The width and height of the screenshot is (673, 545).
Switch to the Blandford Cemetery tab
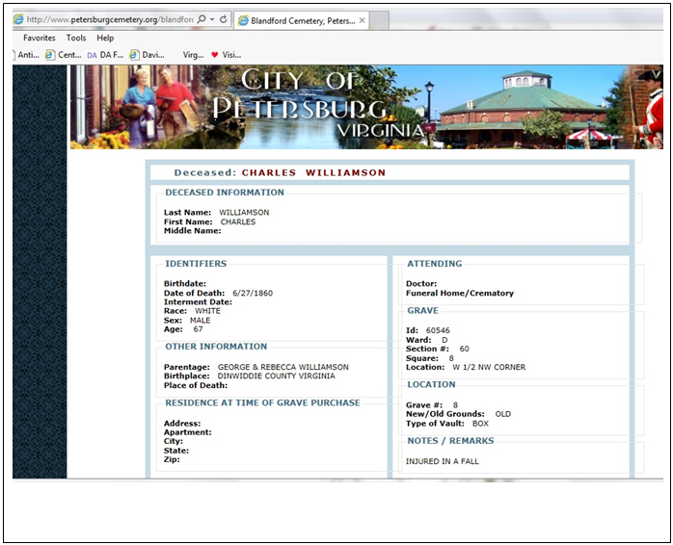[x=297, y=19]
